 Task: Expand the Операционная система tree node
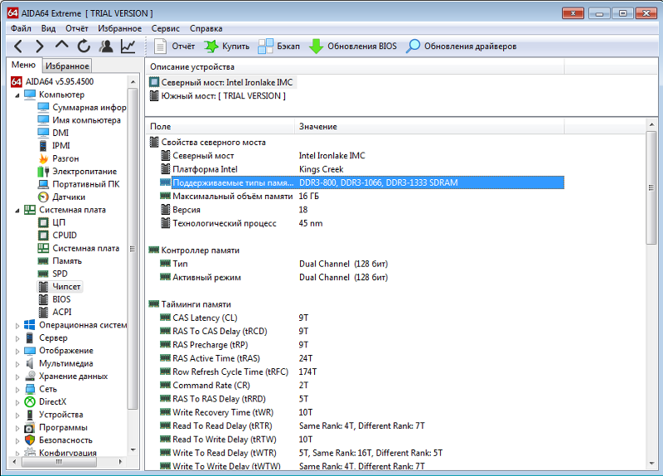point(17,325)
